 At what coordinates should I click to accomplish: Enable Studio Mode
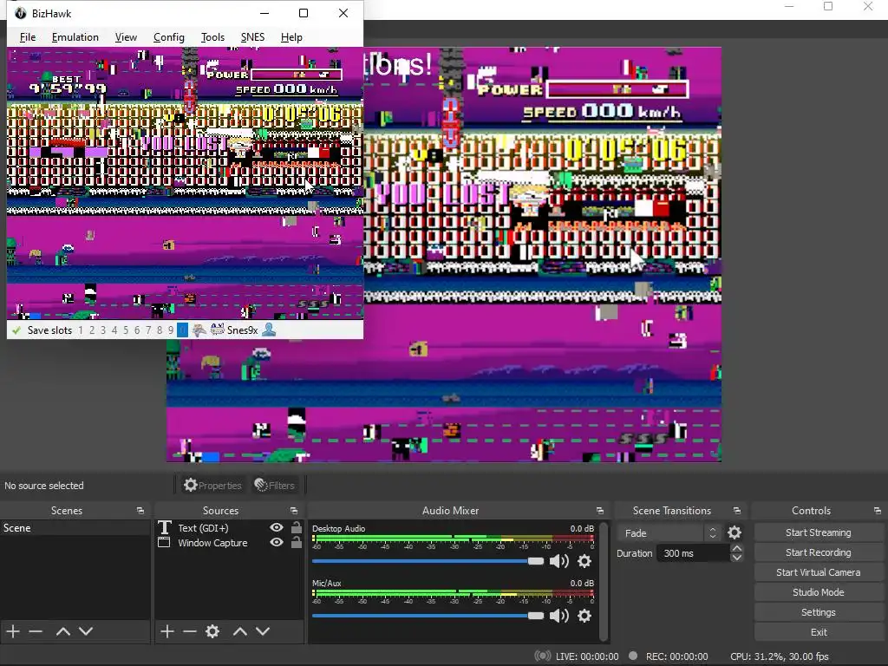tap(819, 592)
